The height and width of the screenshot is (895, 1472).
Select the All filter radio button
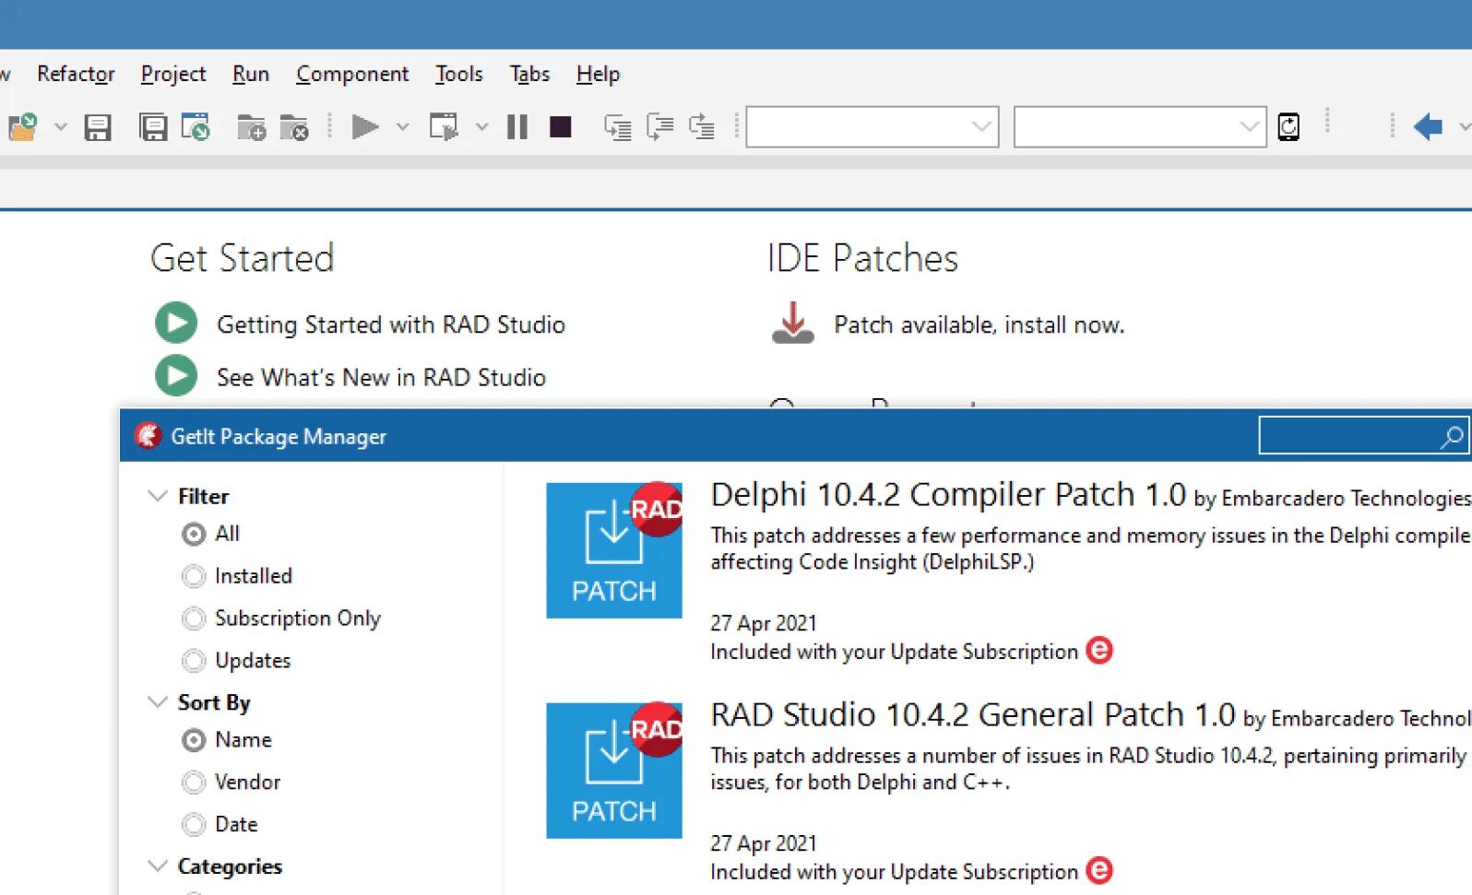194,534
